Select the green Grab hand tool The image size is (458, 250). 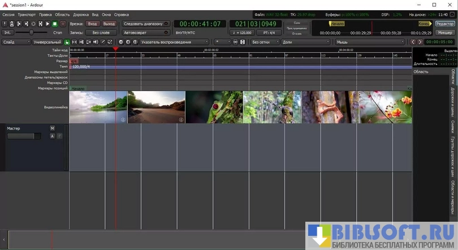click(x=67, y=42)
